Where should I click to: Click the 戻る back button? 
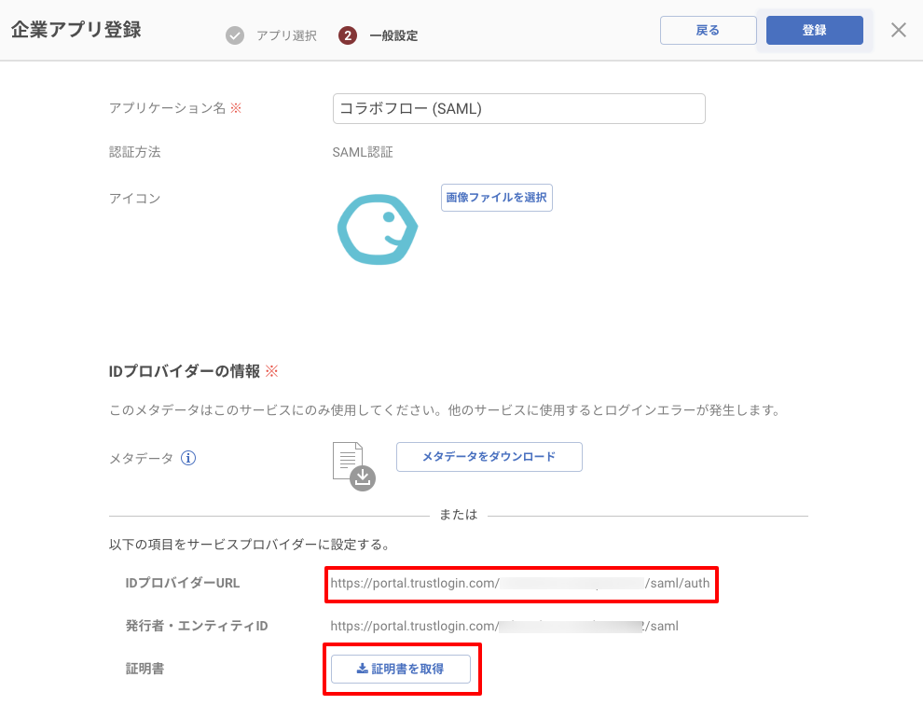click(709, 30)
